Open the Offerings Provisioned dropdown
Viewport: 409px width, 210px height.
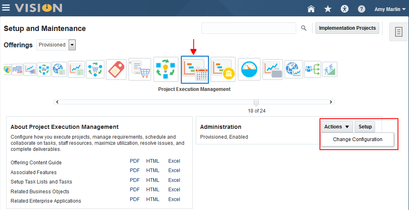(72, 45)
